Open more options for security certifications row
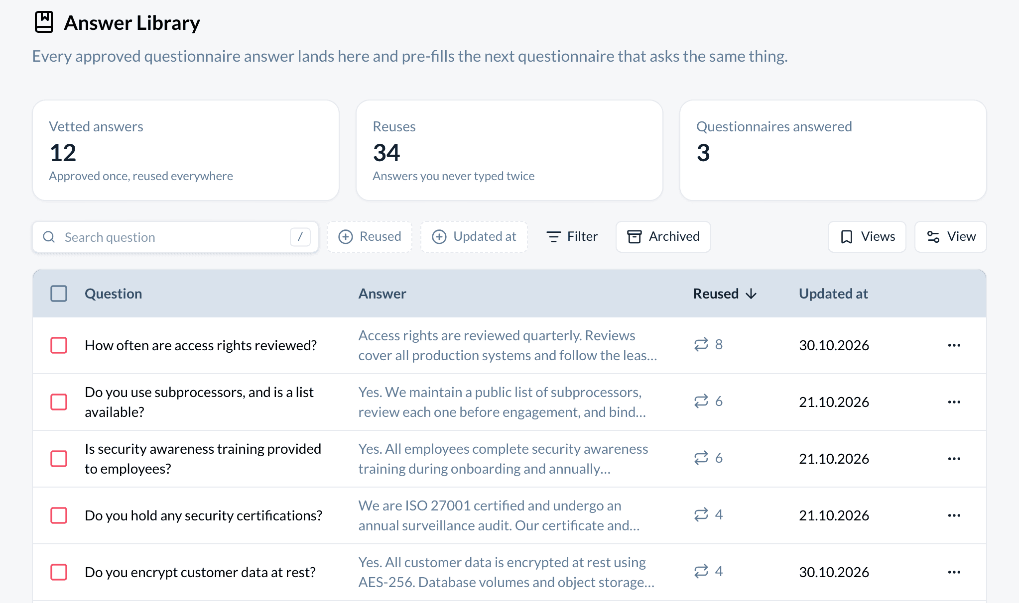Screen dimensions: 1019x603 [954, 515]
